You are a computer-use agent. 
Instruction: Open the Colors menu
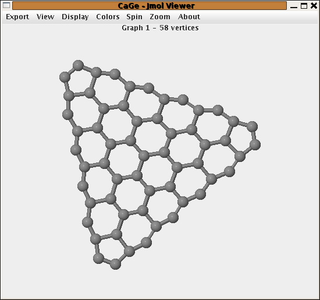[108, 17]
